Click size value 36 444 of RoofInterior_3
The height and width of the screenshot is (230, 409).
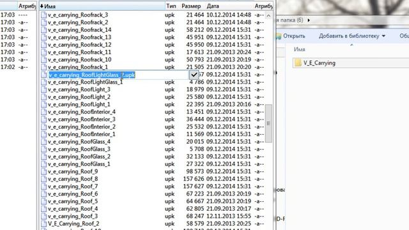point(195,119)
